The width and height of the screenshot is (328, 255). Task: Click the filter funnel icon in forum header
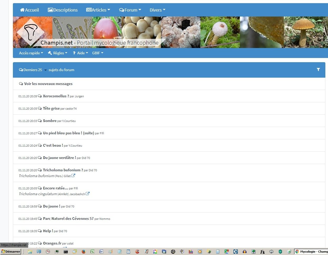318,70
